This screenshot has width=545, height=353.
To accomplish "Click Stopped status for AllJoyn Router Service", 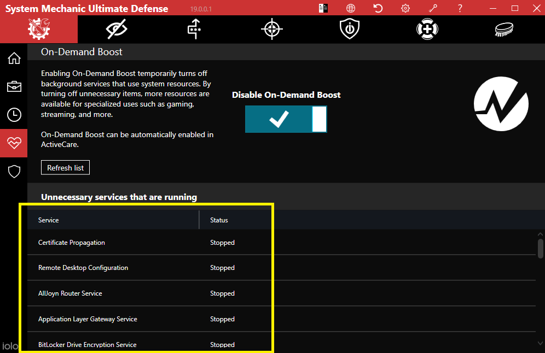I will (222, 293).
